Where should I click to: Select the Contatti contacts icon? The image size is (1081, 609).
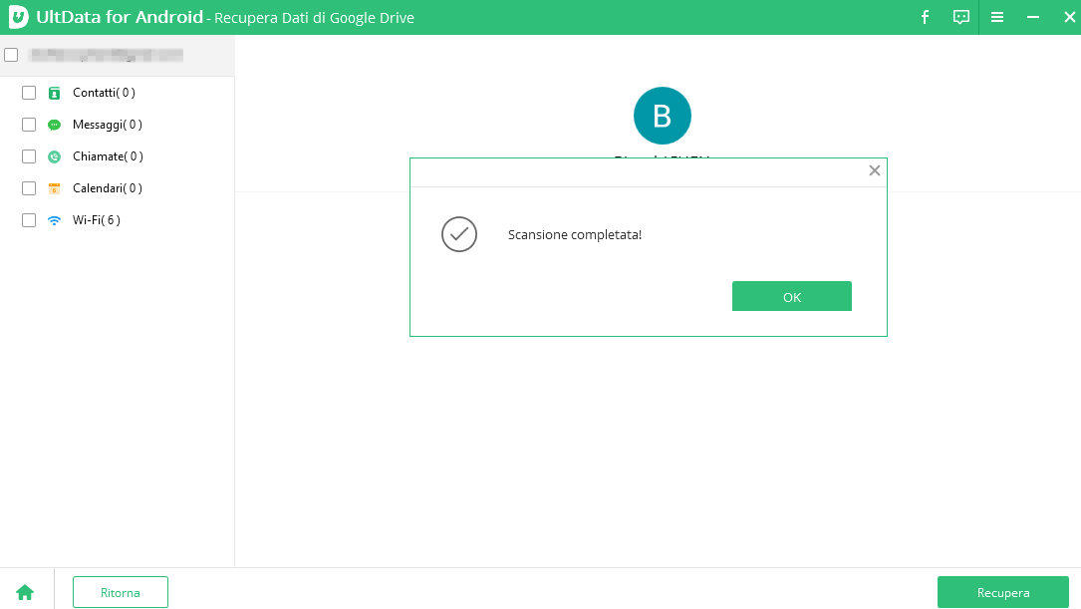55,93
